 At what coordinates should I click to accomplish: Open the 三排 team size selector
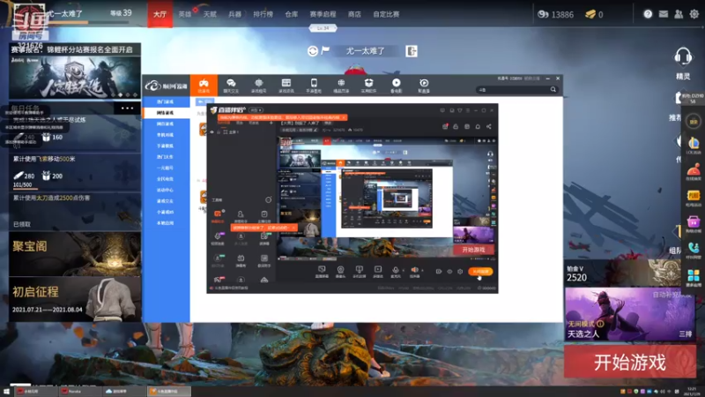tap(685, 333)
